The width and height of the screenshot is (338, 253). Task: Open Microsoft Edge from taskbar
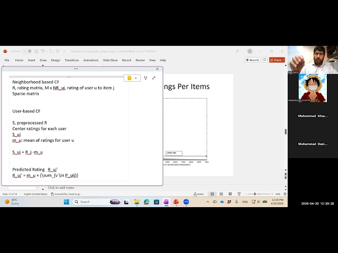pos(147,202)
